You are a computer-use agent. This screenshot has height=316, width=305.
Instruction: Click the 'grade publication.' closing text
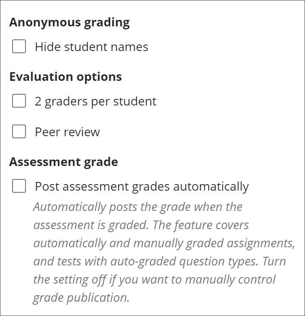81,298
